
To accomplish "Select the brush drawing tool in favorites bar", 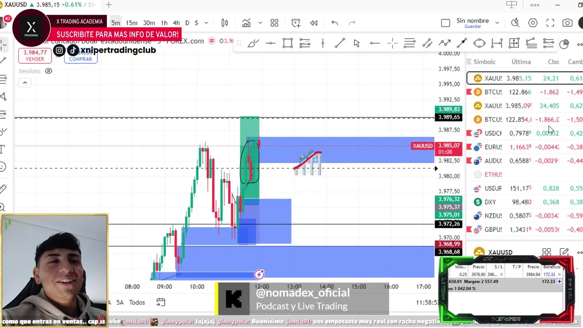I will point(253,43).
